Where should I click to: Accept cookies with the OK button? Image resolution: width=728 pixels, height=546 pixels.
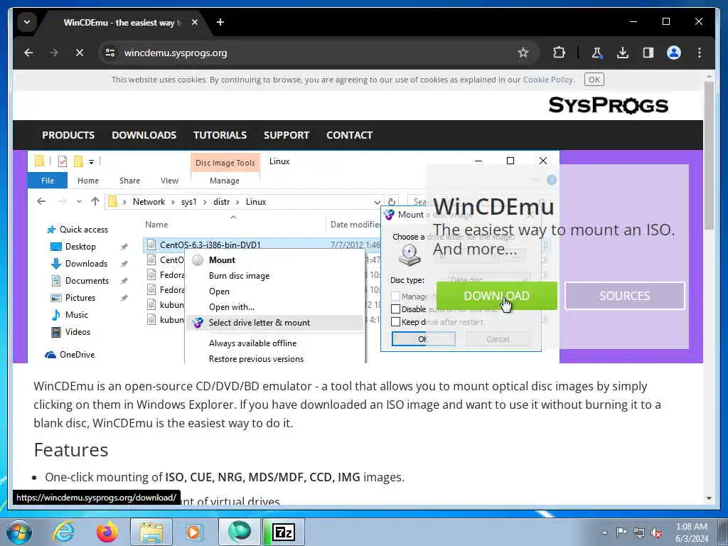point(594,80)
